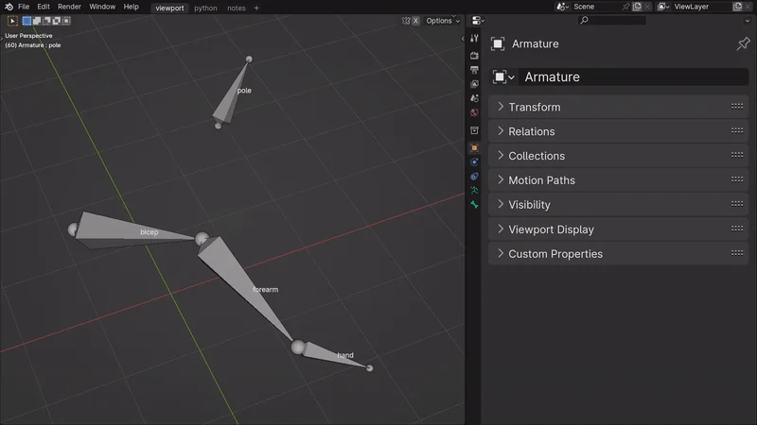Click Transform panel drag grip dots
The width and height of the screenshot is (757, 425).
point(737,107)
